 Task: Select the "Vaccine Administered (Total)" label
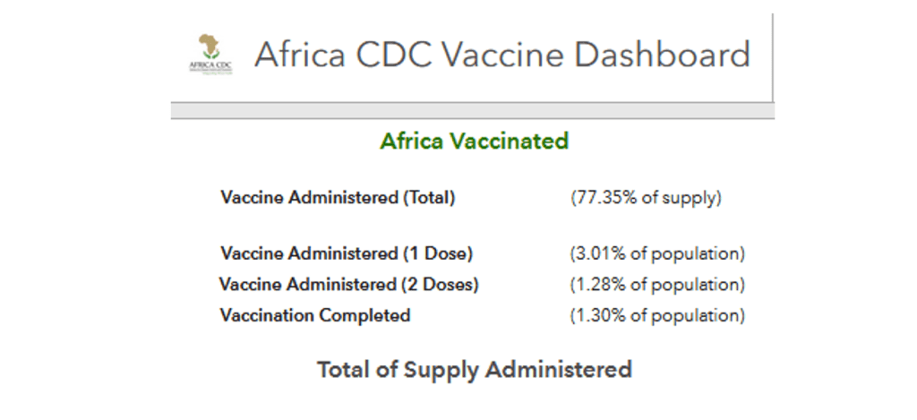pos(338,198)
